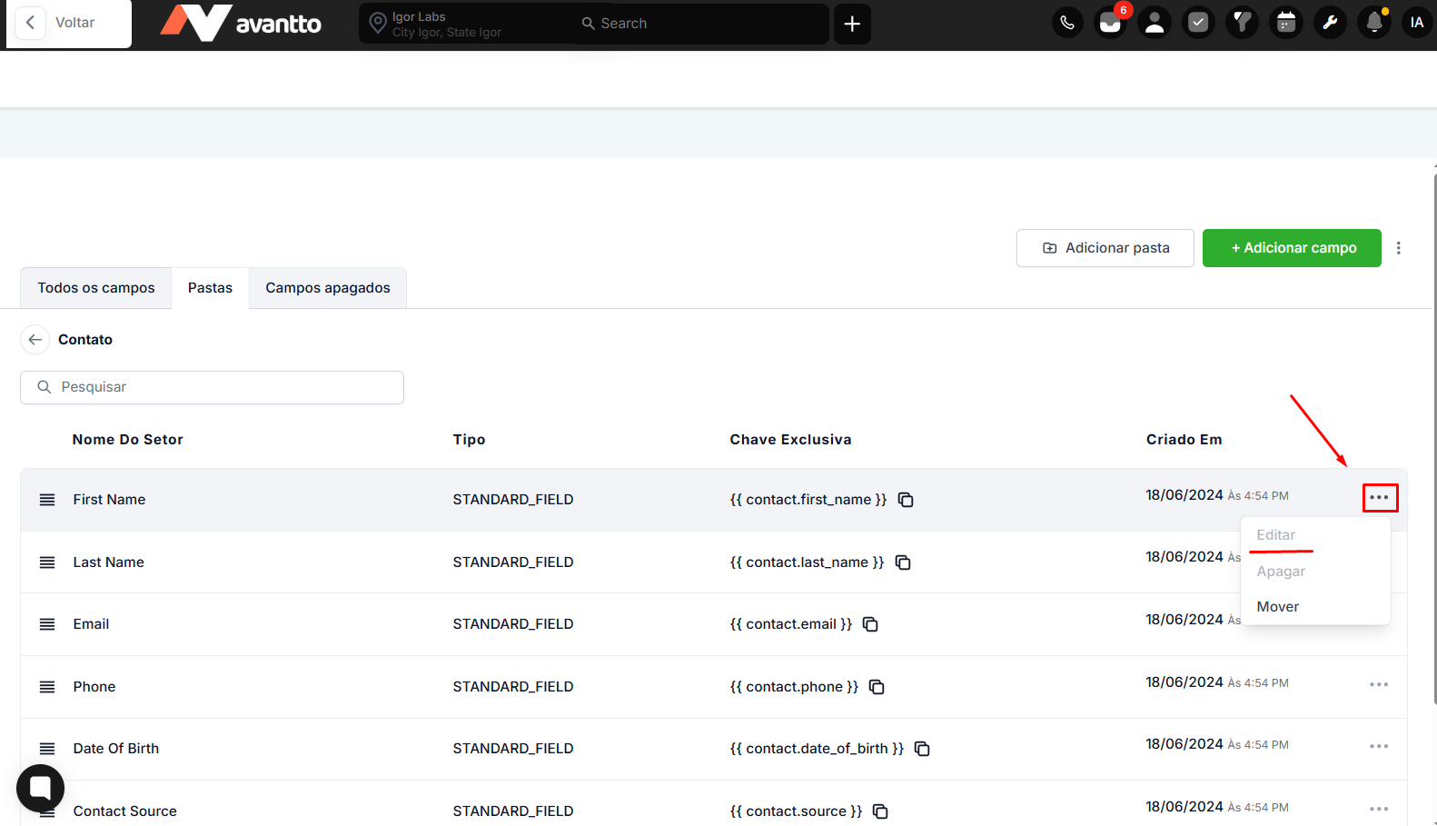
Task: Click STANDARD_FIELD in the Last Name row
Action: [x=513, y=562]
